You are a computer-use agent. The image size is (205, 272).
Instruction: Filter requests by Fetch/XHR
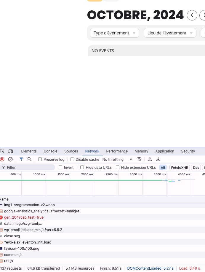[180, 168]
